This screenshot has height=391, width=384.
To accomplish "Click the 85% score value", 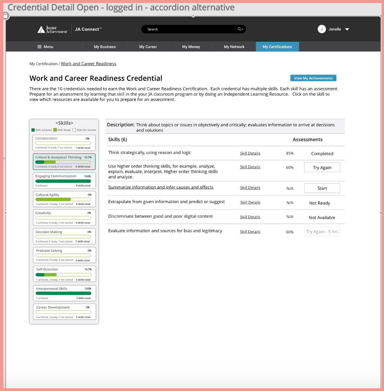I will (290, 153).
